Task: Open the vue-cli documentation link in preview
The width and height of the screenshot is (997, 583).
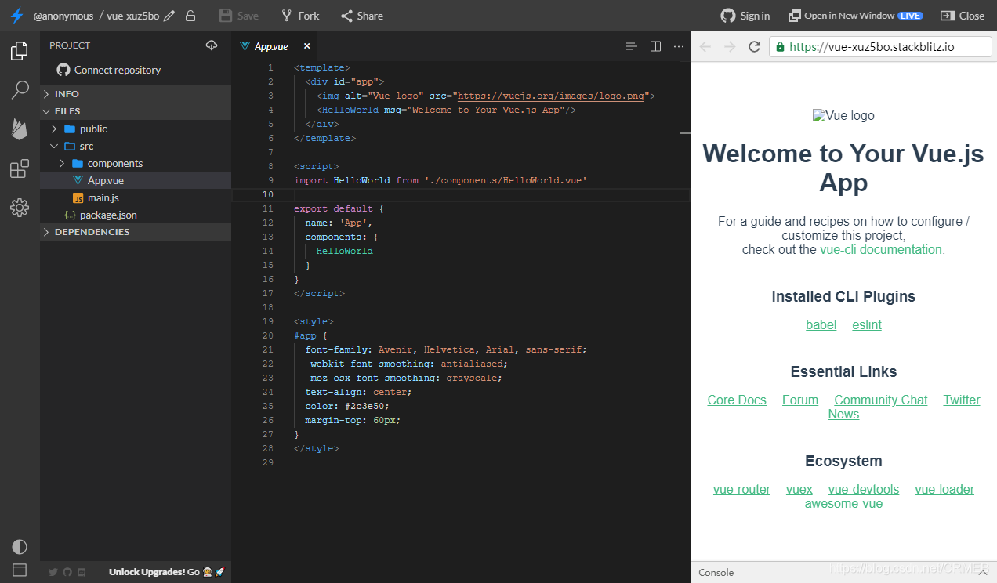Action: (880, 249)
